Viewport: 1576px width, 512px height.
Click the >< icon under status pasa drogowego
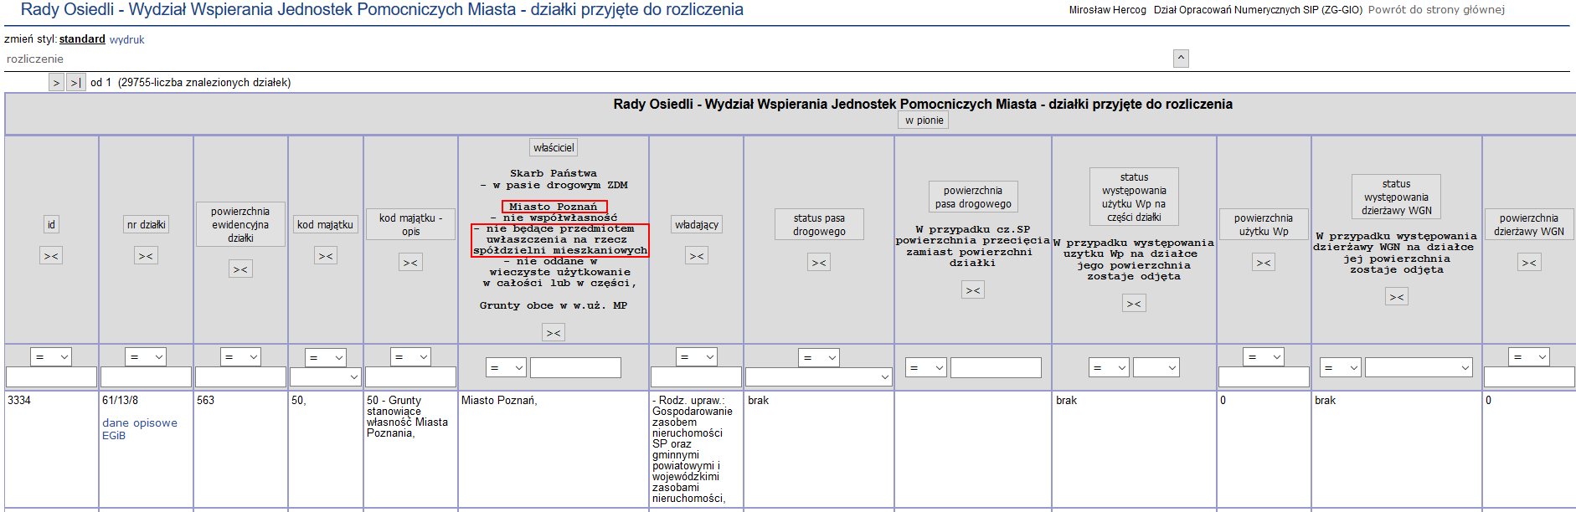[x=819, y=263]
